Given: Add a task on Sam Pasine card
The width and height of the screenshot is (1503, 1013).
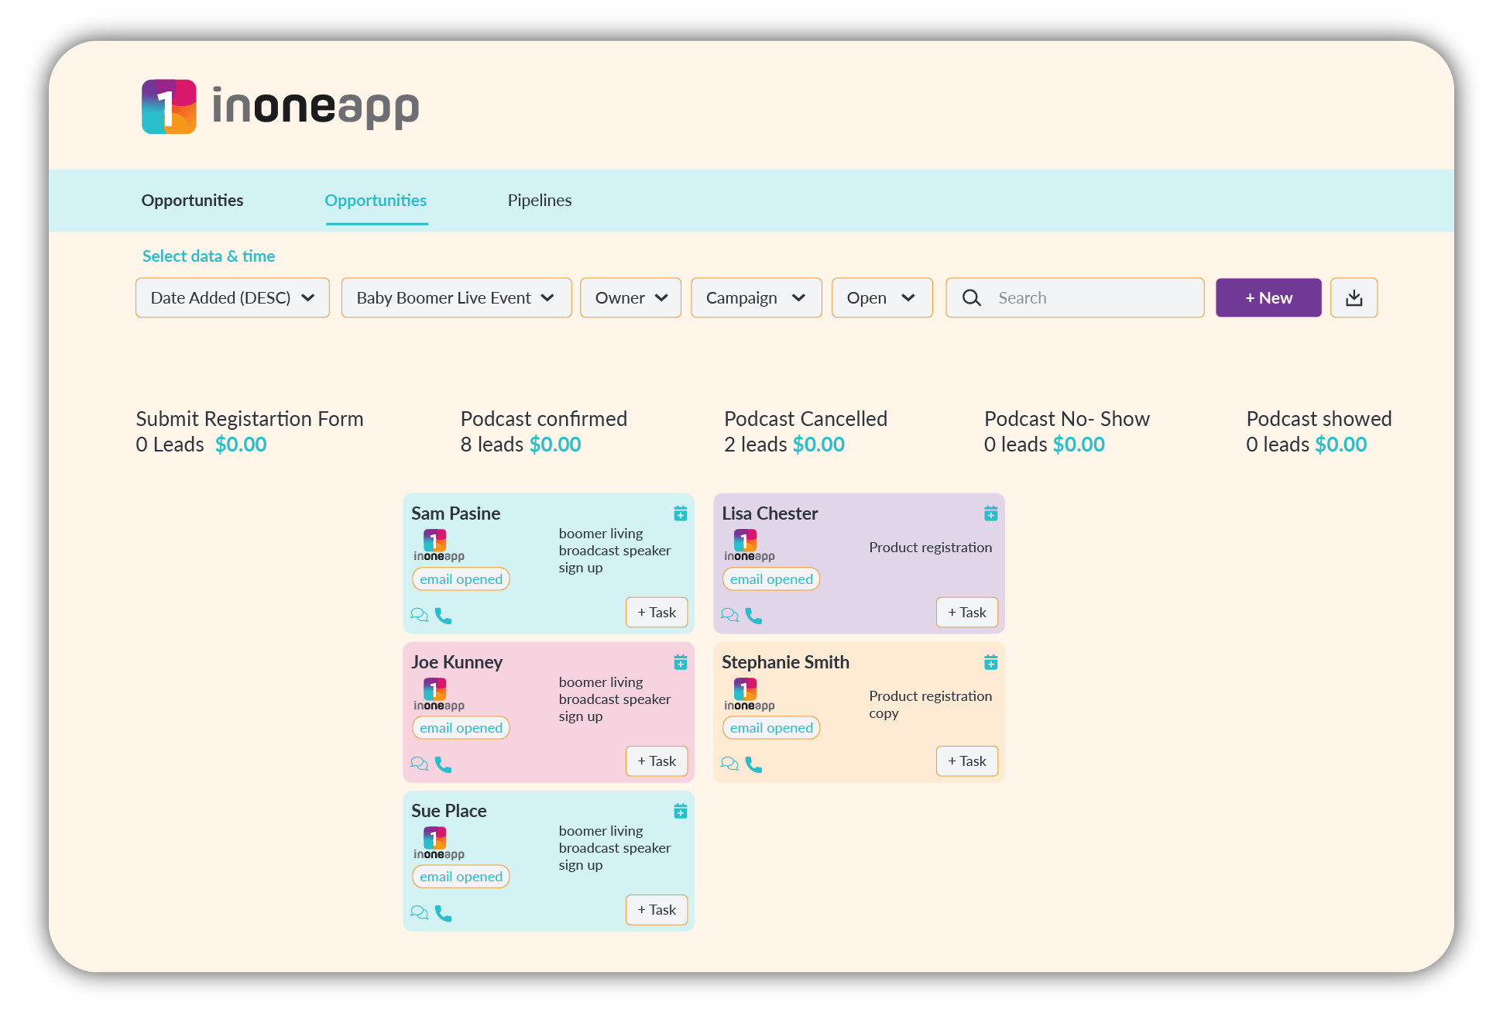Looking at the screenshot, I should click(657, 613).
